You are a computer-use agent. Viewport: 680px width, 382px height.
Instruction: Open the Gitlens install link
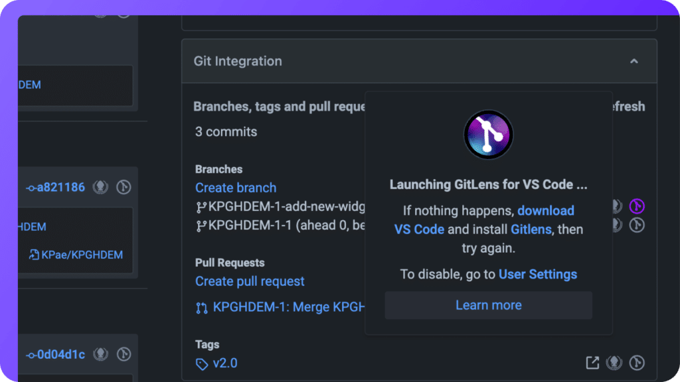(531, 229)
